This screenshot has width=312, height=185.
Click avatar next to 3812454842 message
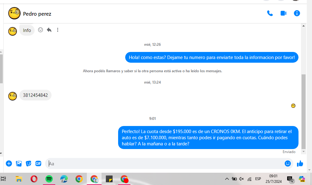coord(13,96)
